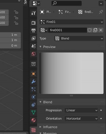This screenshot has height=134, width=106.
Task: Collapse the Blend panel
Action: click(x=40, y=102)
